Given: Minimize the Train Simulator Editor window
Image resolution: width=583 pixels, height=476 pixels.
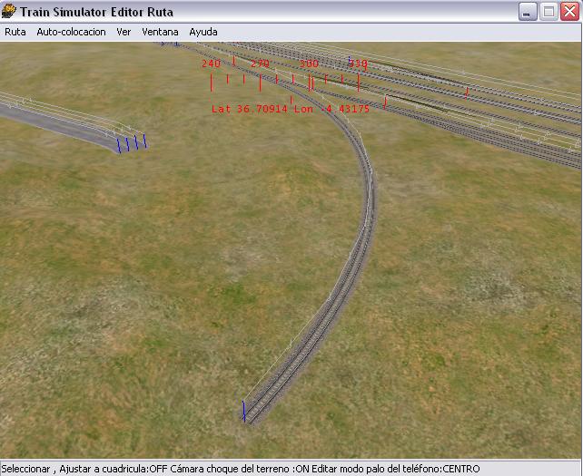Looking at the screenshot, I should tap(528, 12).
